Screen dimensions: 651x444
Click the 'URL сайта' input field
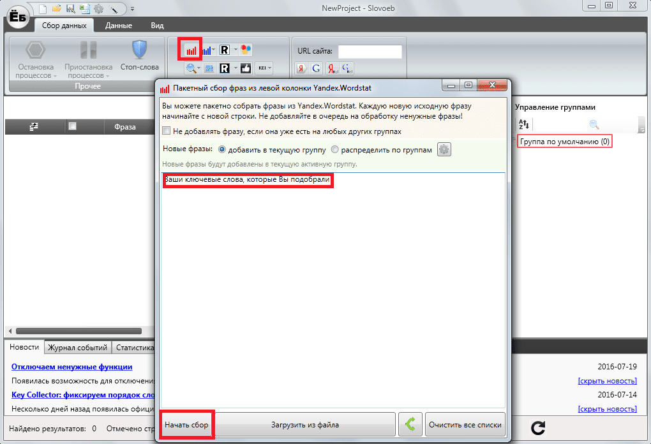pyautogui.click(x=370, y=52)
